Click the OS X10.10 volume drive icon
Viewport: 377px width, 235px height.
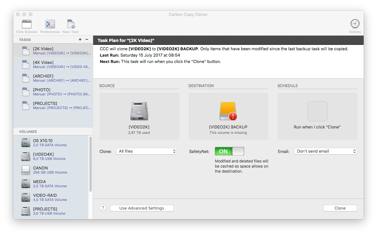26,143
